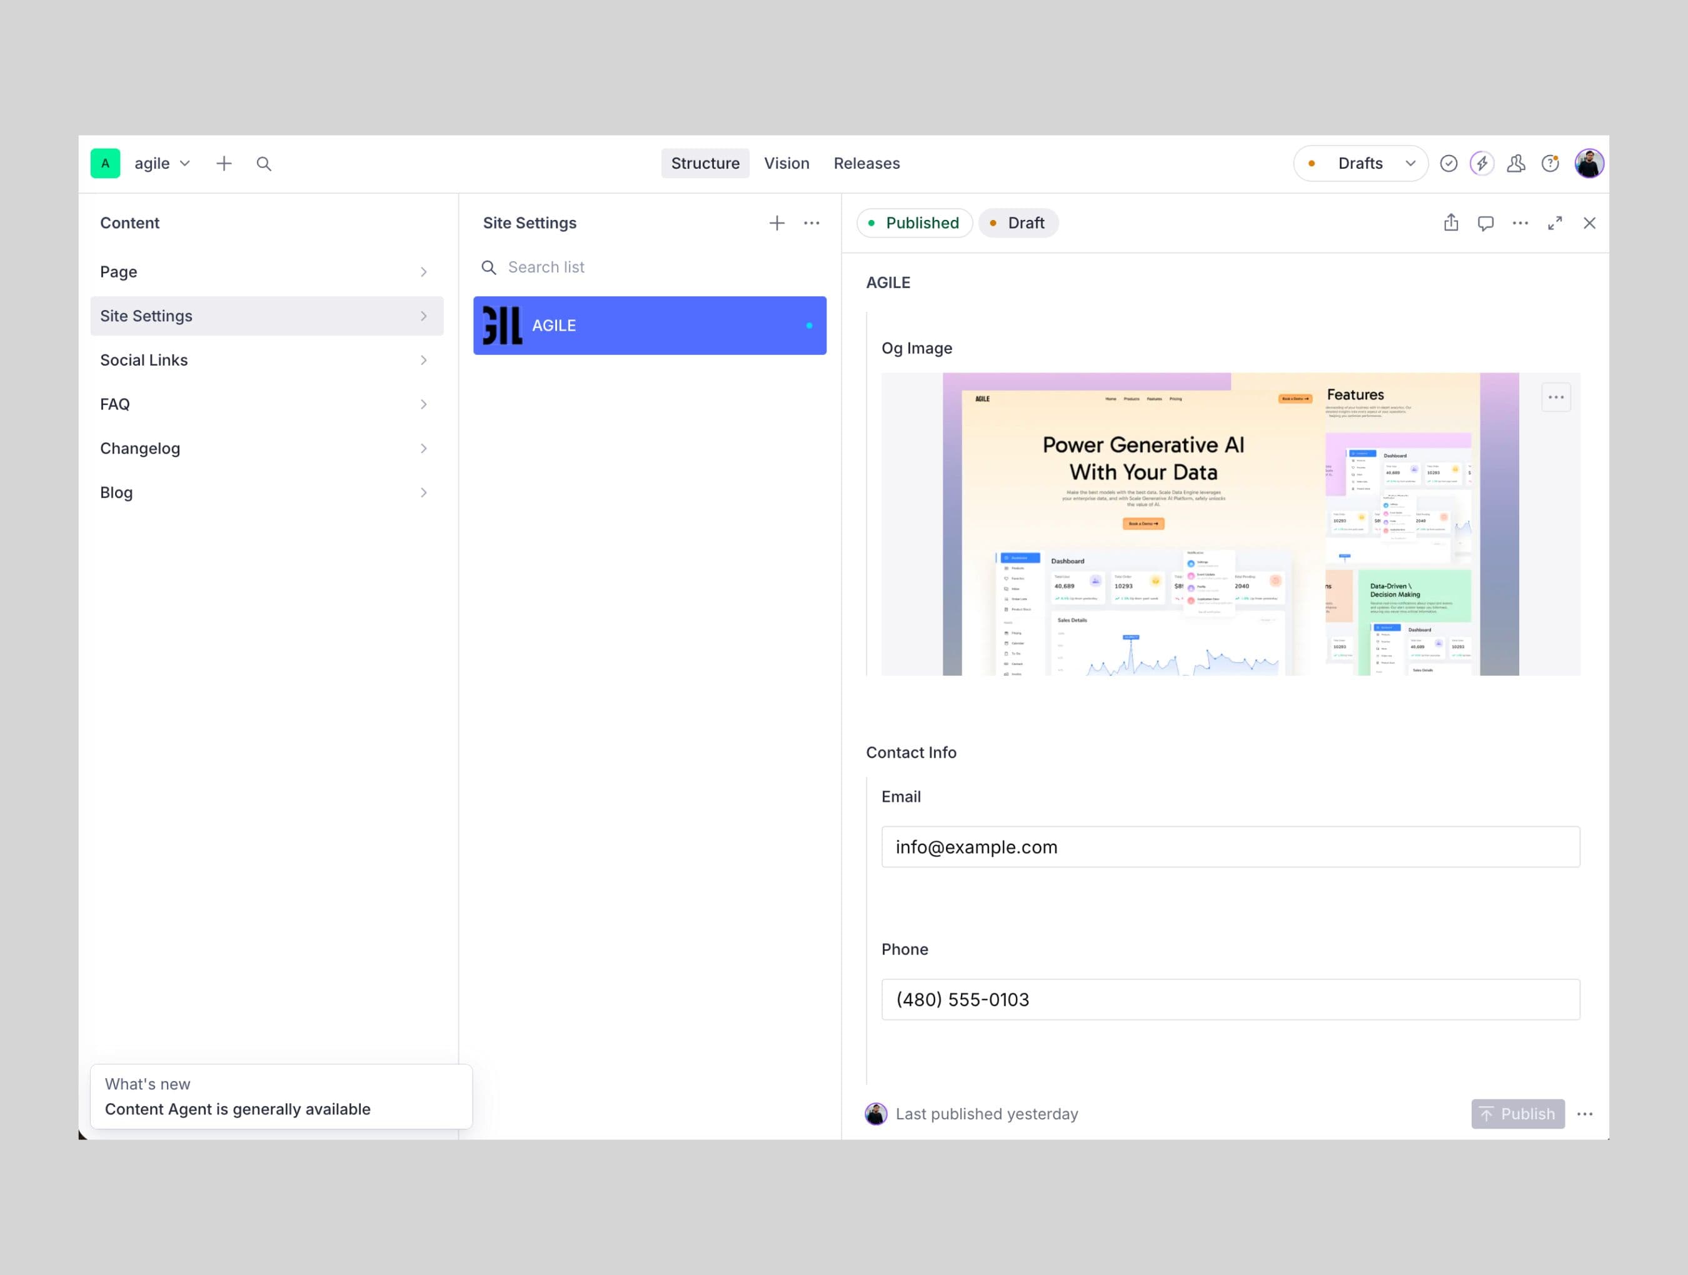Open the comments icon
This screenshot has height=1275, width=1688.
[1485, 222]
